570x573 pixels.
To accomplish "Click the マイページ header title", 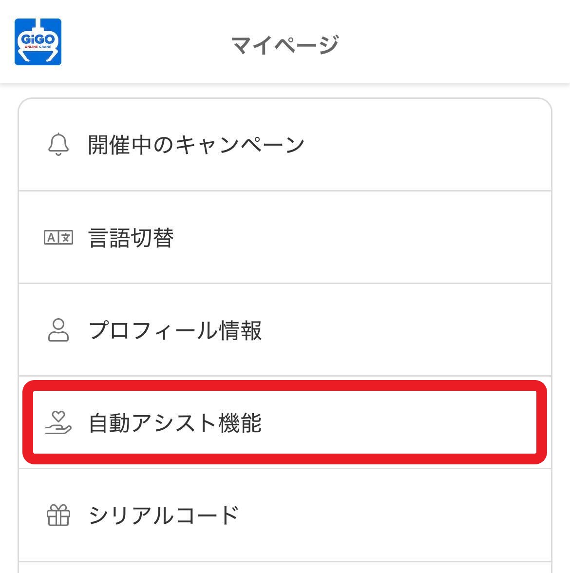I will pyautogui.click(x=285, y=44).
